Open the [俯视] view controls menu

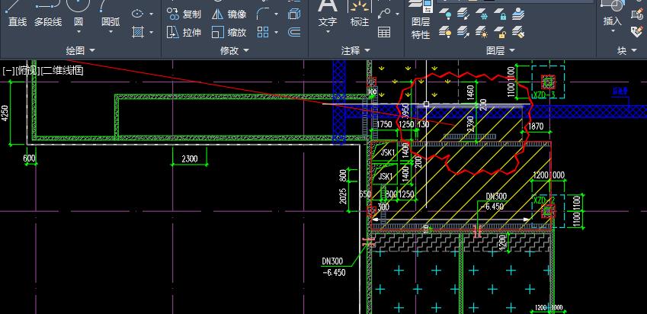27,71
